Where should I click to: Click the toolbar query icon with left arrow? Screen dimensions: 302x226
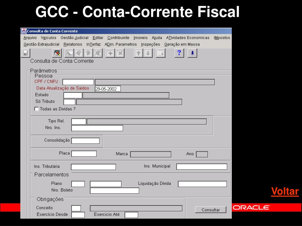click(x=78, y=53)
